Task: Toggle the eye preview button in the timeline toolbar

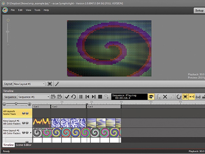Action: [x=151, y=97]
